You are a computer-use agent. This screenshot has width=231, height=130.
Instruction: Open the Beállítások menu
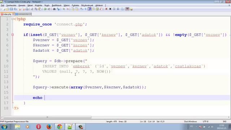pos(57,5)
